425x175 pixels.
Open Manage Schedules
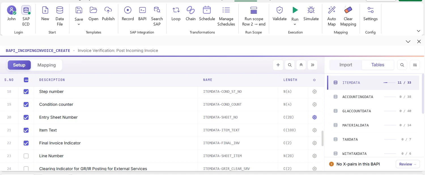226,16
